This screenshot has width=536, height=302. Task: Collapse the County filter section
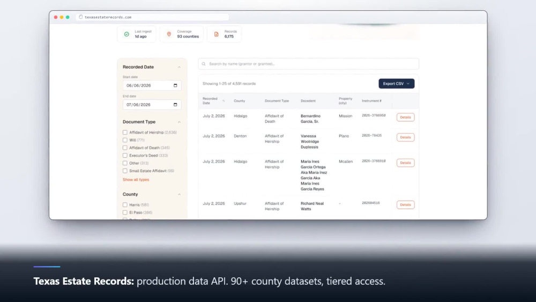coord(179,194)
